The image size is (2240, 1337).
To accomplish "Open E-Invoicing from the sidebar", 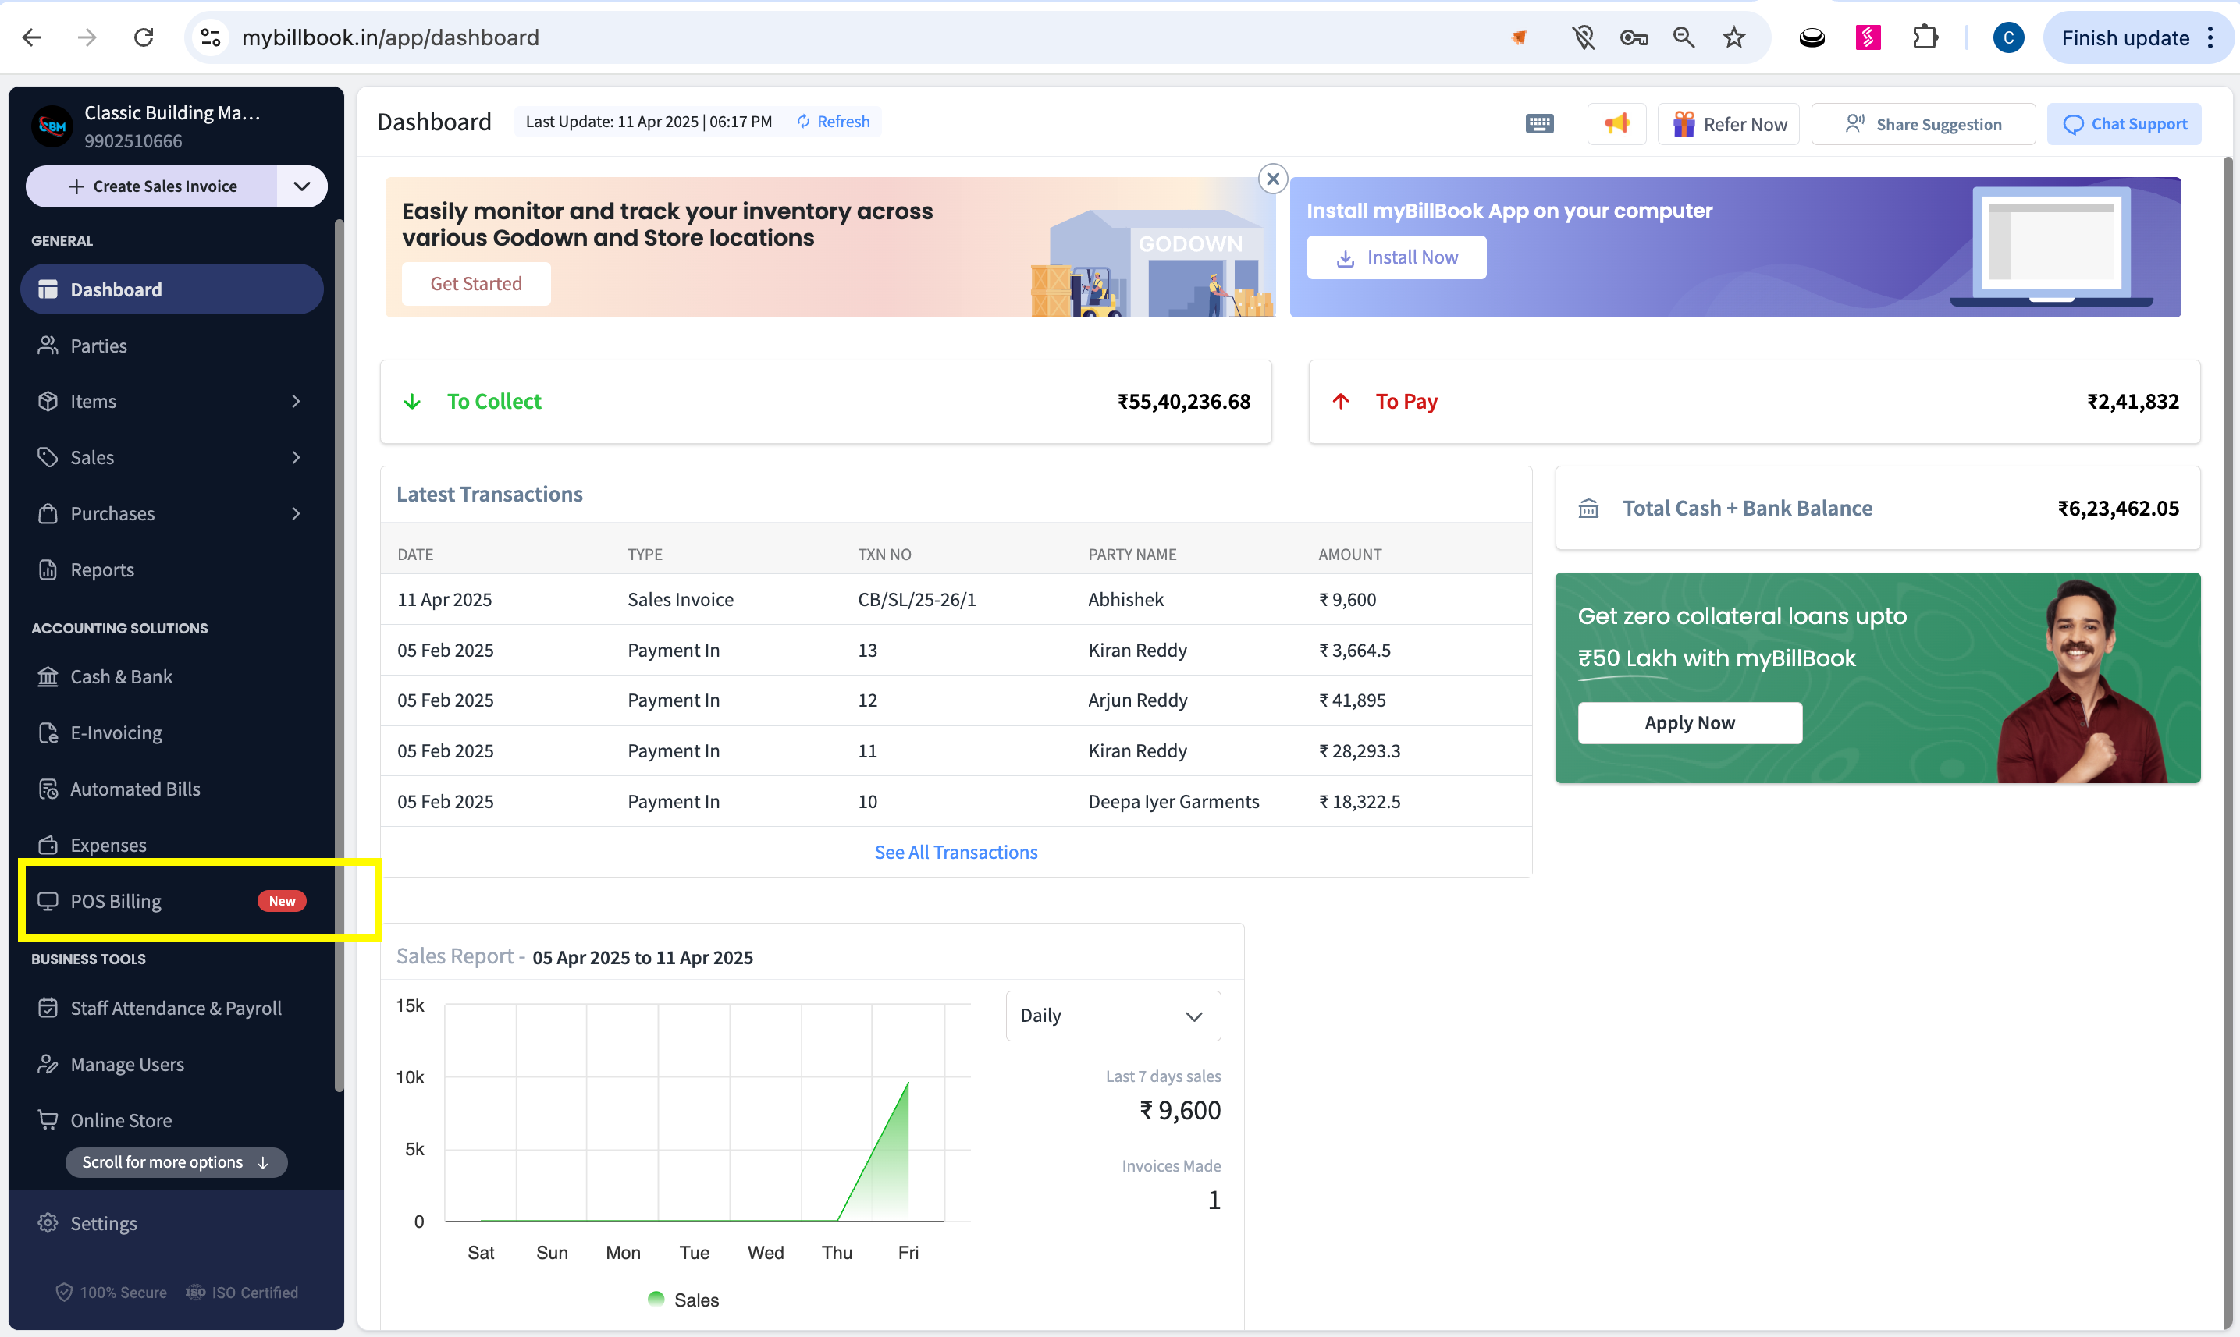I will click(171, 733).
